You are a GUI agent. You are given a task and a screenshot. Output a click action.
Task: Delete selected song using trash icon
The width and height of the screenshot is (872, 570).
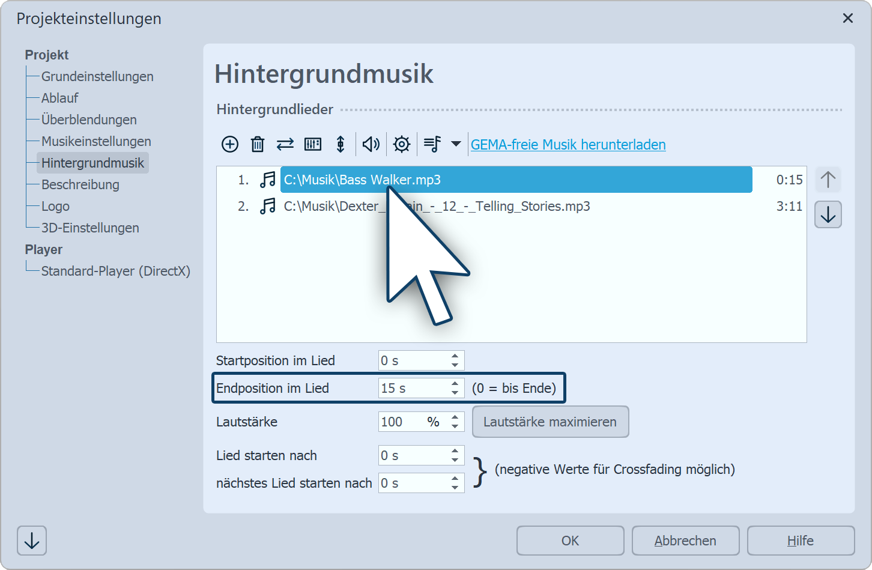click(x=258, y=144)
